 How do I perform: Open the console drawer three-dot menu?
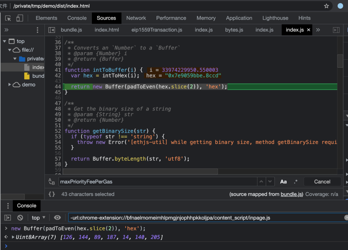(x=8, y=206)
